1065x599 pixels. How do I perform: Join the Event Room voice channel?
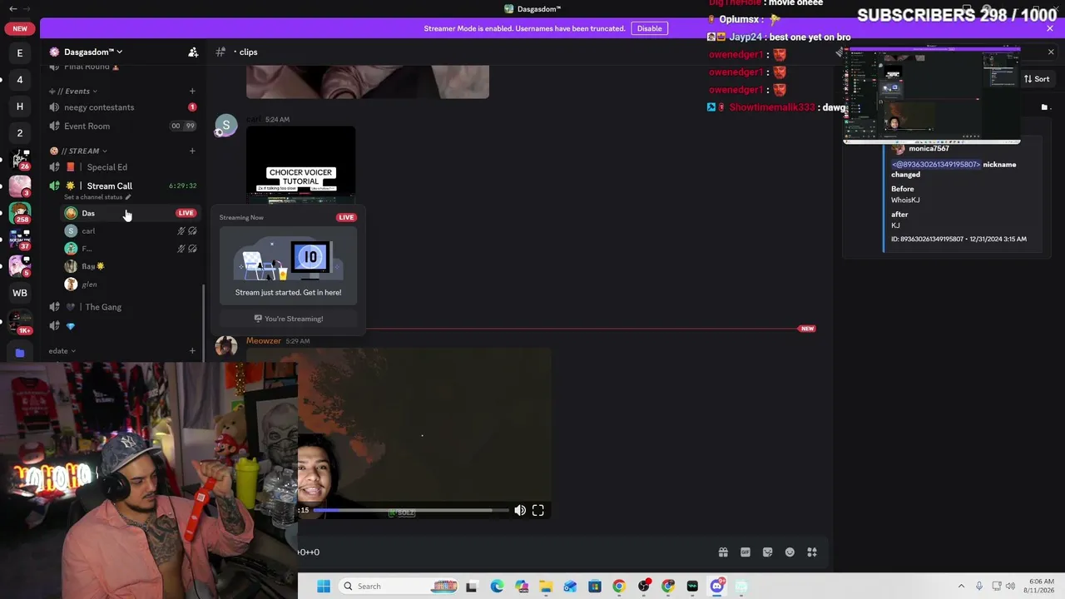(121, 126)
